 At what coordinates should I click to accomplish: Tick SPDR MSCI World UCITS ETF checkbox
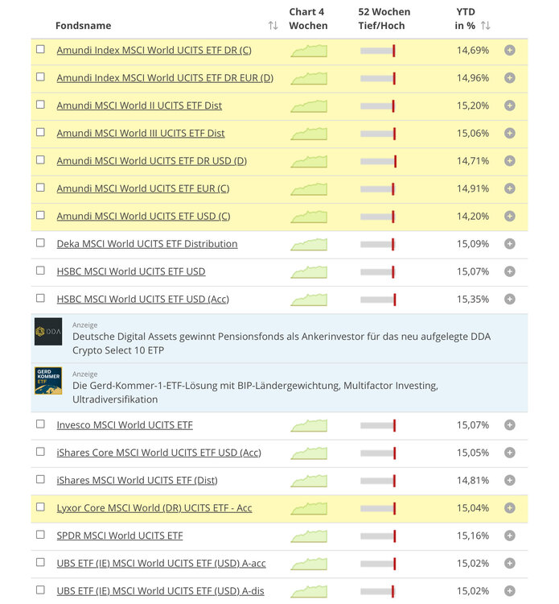(x=40, y=535)
